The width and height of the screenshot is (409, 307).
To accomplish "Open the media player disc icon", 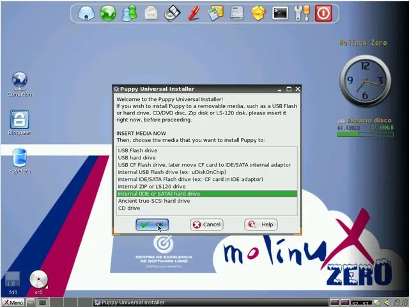I will coord(173,13).
